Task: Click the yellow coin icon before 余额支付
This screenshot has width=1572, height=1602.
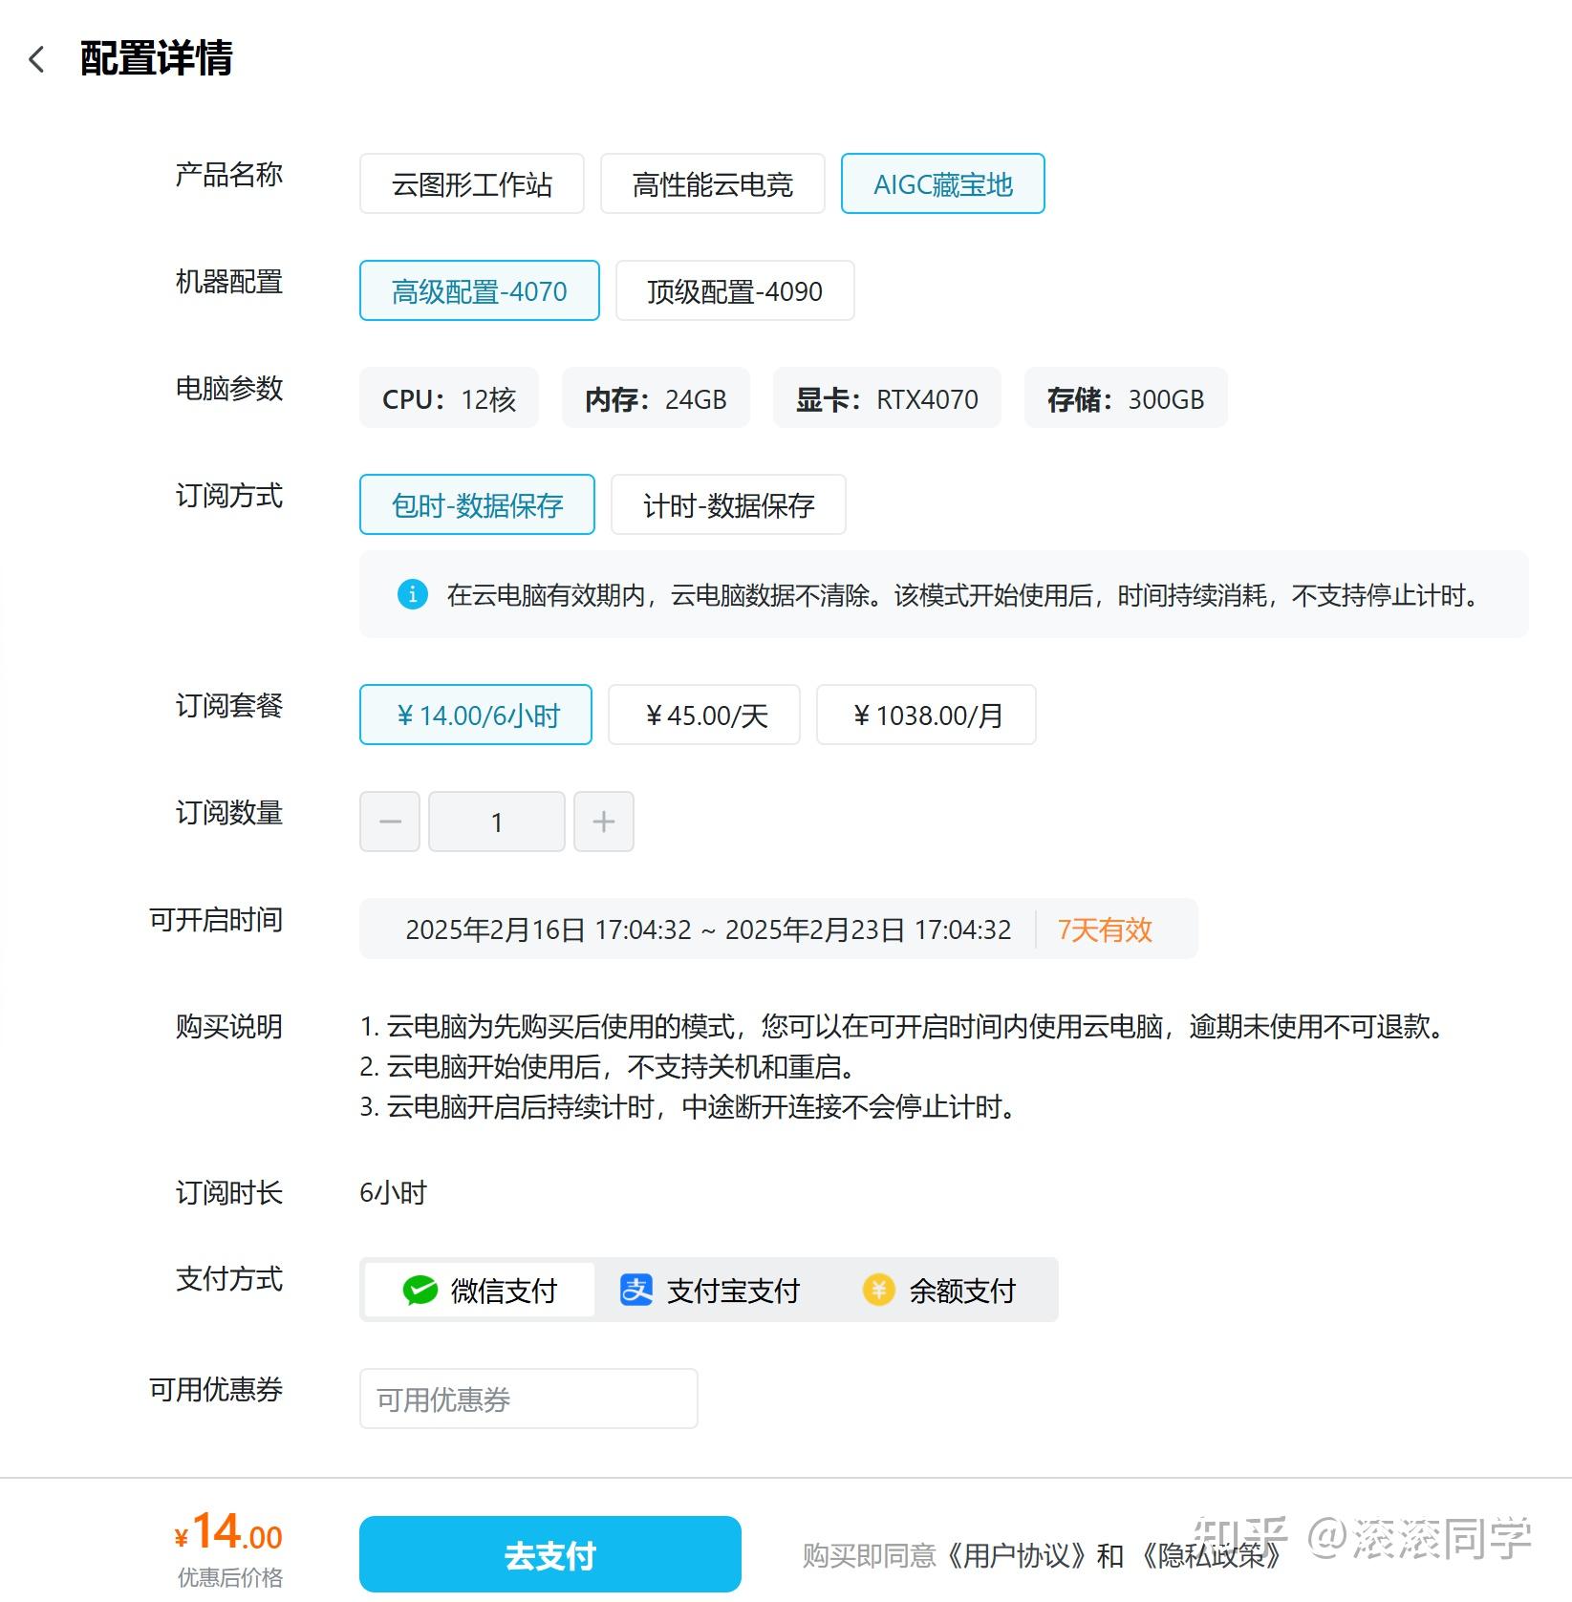Action: click(879, 1289)
